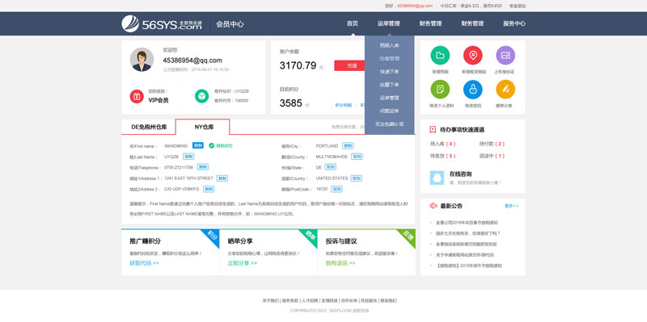Click 联系我们 footer link

388,300
